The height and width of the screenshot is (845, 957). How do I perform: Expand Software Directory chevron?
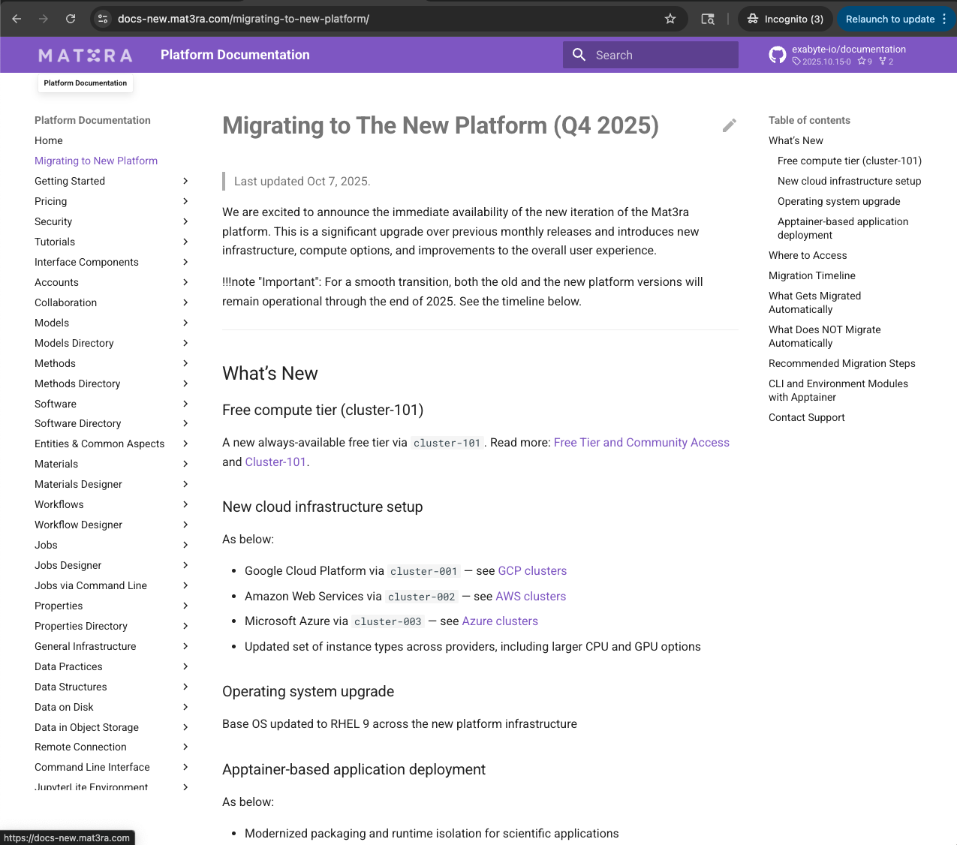185,423
